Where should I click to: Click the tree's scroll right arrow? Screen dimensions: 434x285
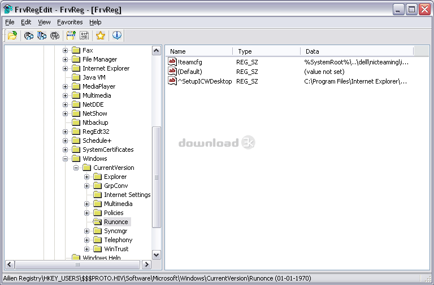146,265
